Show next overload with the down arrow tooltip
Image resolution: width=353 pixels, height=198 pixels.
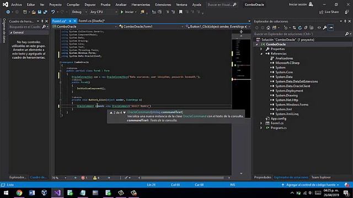tap(124, 113)
